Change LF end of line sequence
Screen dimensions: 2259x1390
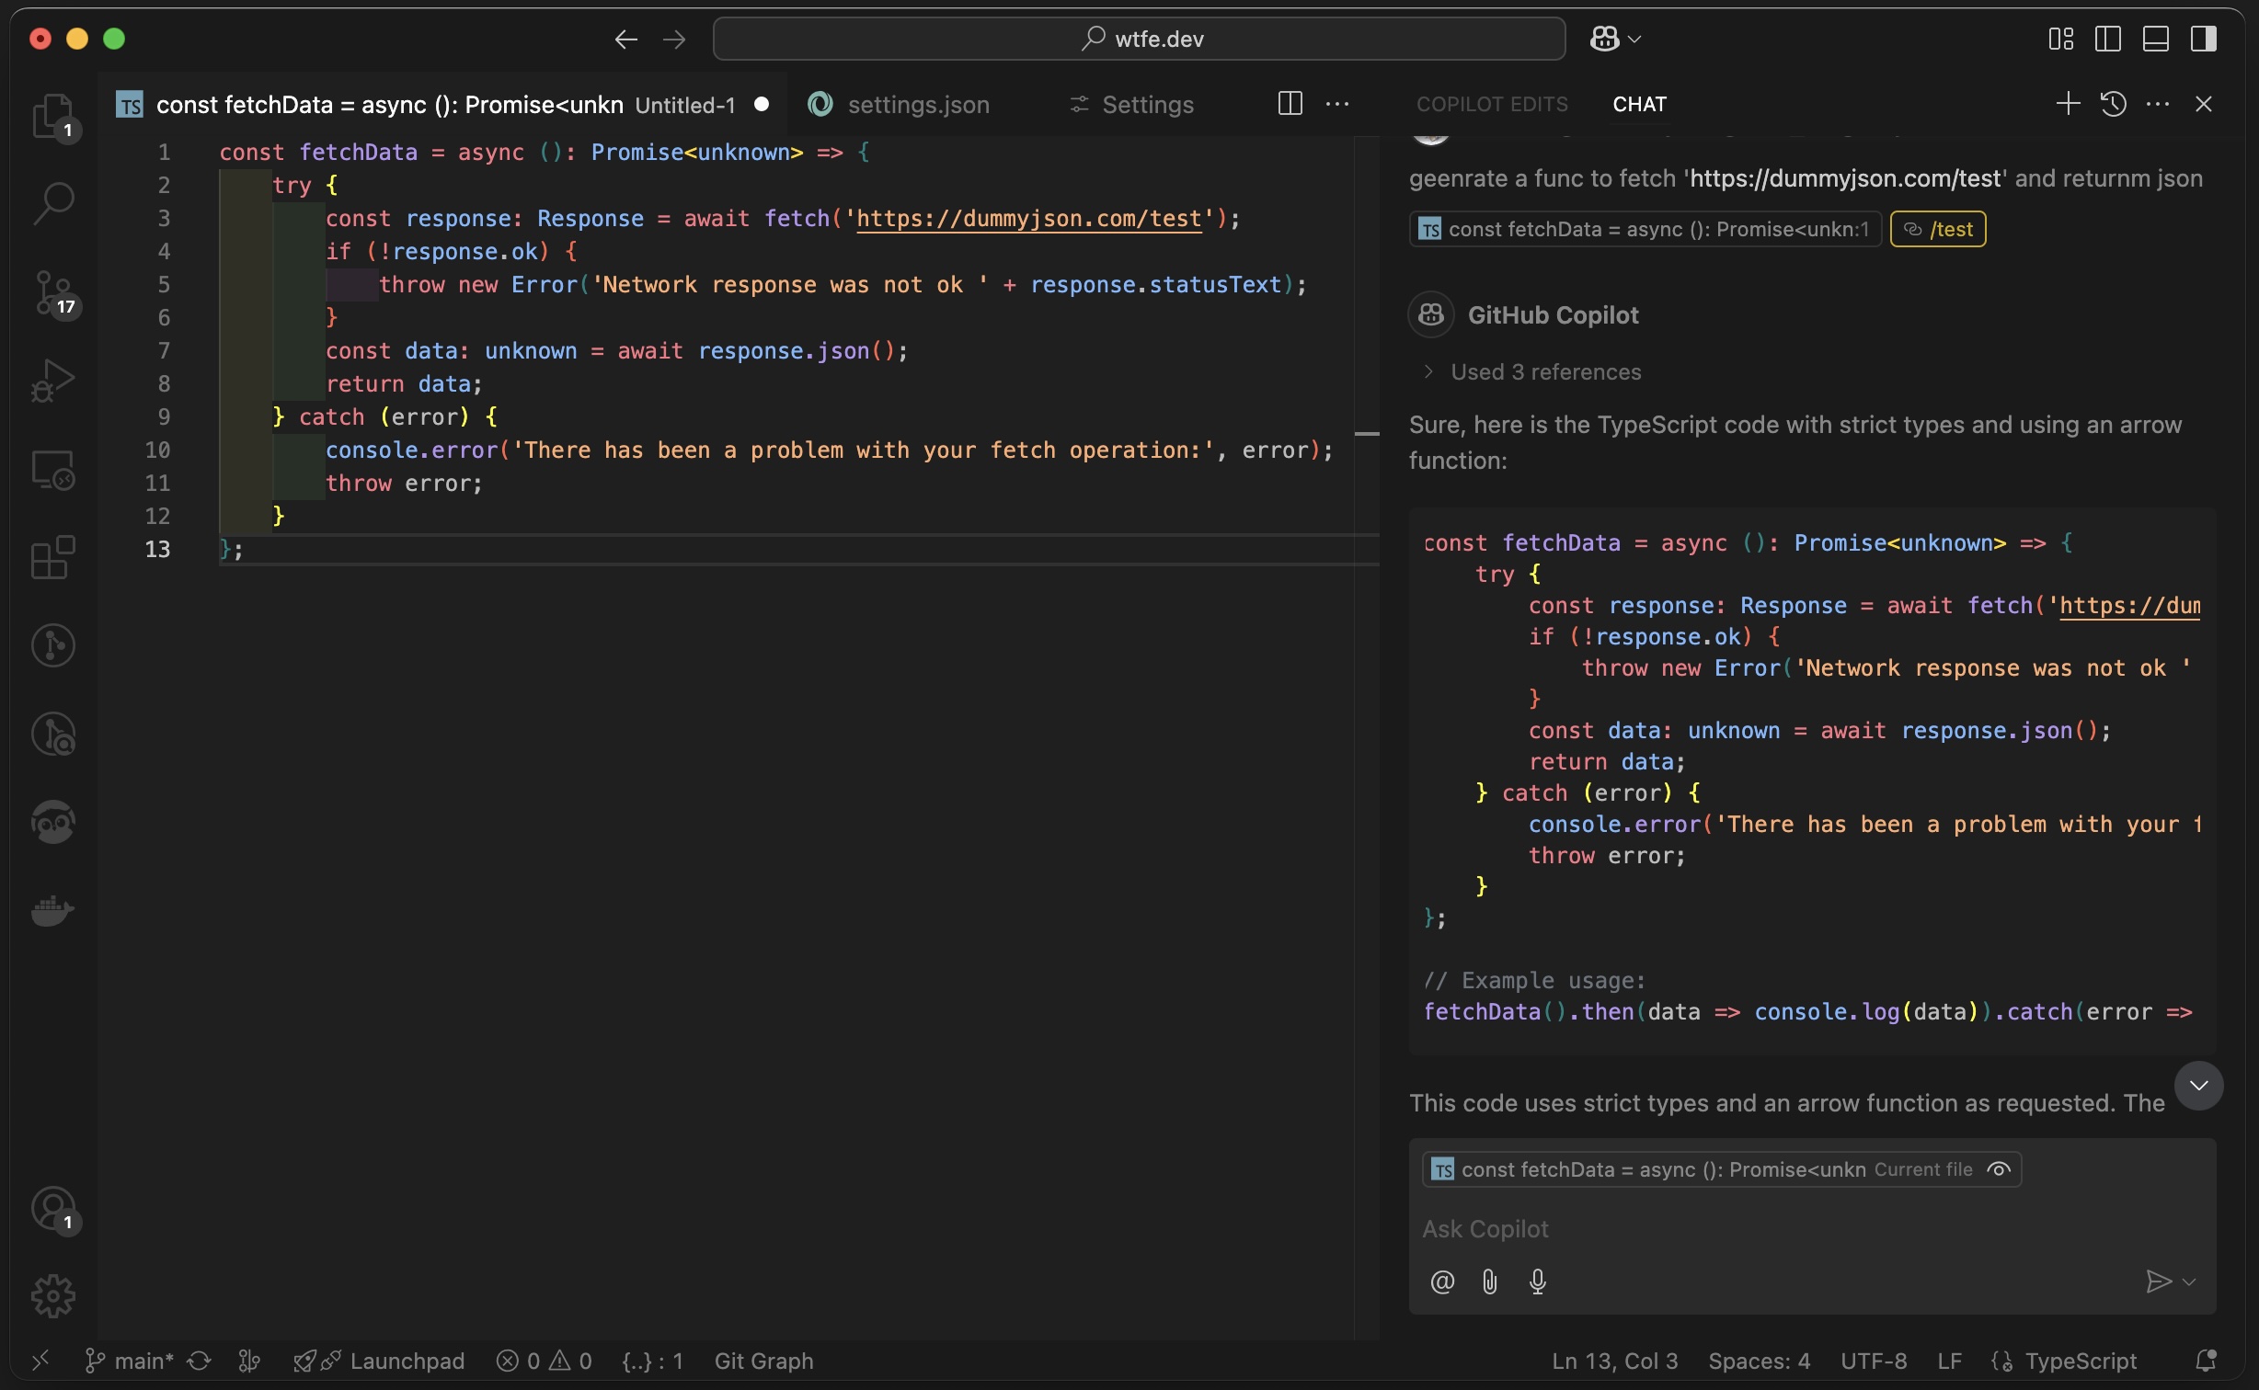[x=1949, y=1361]
